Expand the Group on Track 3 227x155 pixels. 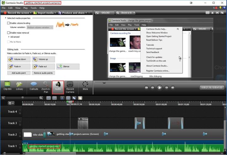[x=79, y=119]
